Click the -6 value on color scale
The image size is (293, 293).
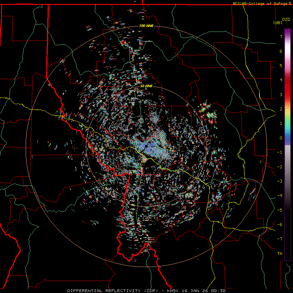click(280, 225)
